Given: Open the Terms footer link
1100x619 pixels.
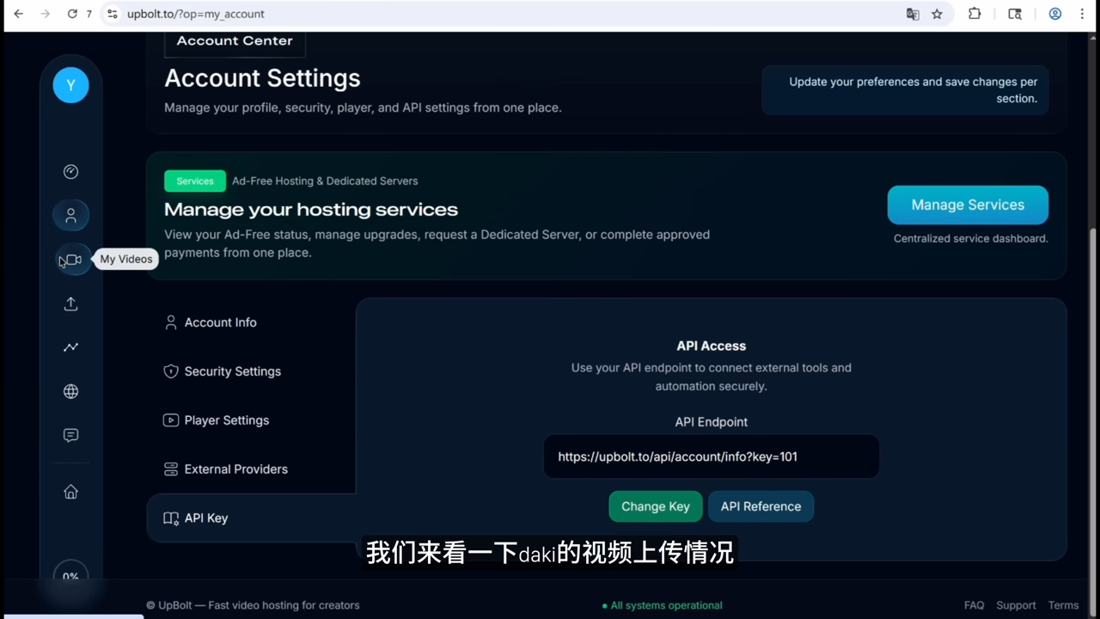Looking at the screenshot, I should (x=1063, y=605).
